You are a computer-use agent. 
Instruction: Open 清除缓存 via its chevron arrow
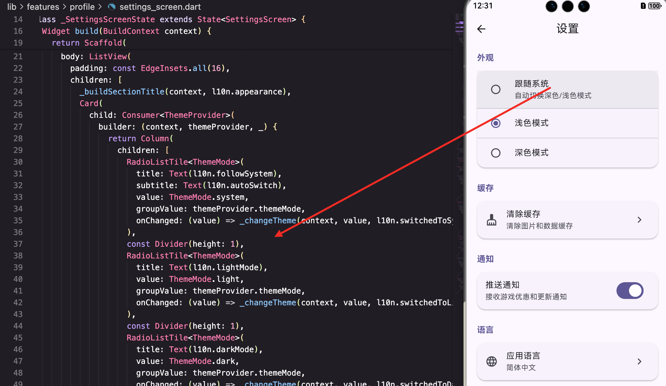[639, 220]
